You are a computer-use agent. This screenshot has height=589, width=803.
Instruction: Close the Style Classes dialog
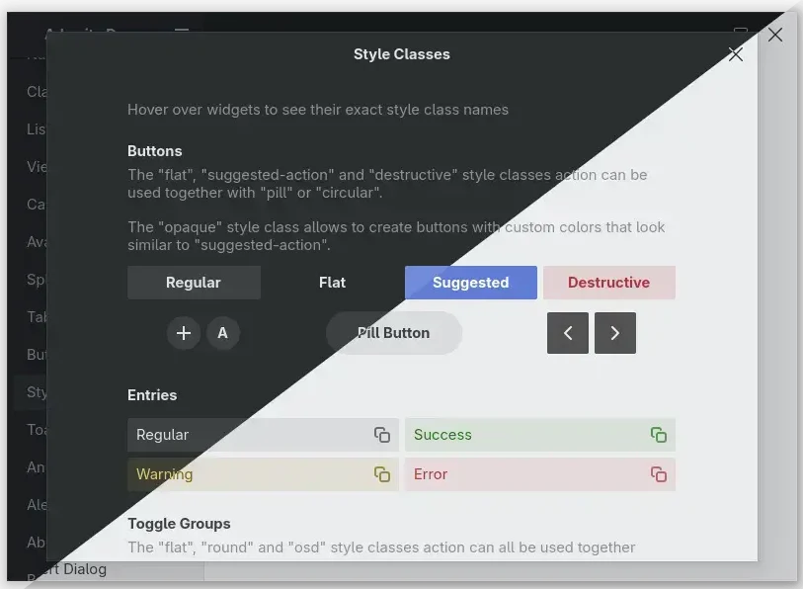735,54
